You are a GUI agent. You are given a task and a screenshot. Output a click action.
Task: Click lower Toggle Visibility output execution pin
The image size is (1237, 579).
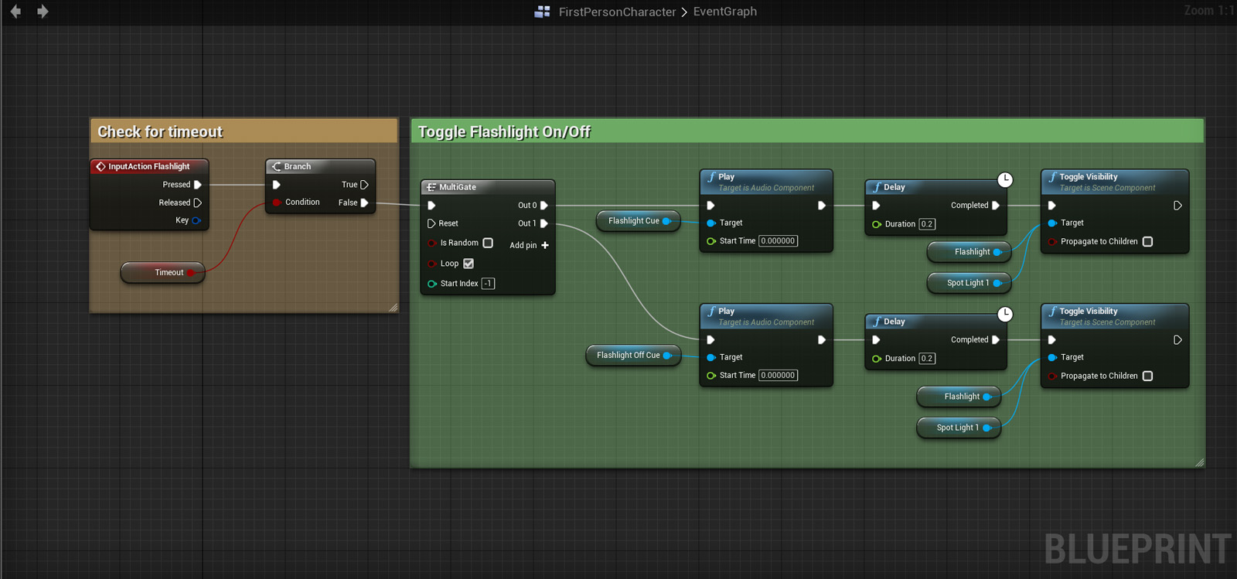[1177, 340]
